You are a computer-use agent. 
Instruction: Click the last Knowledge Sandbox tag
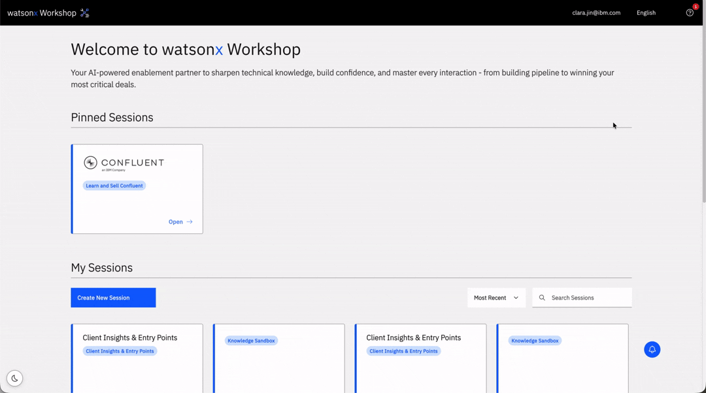[x=535, y=341]
